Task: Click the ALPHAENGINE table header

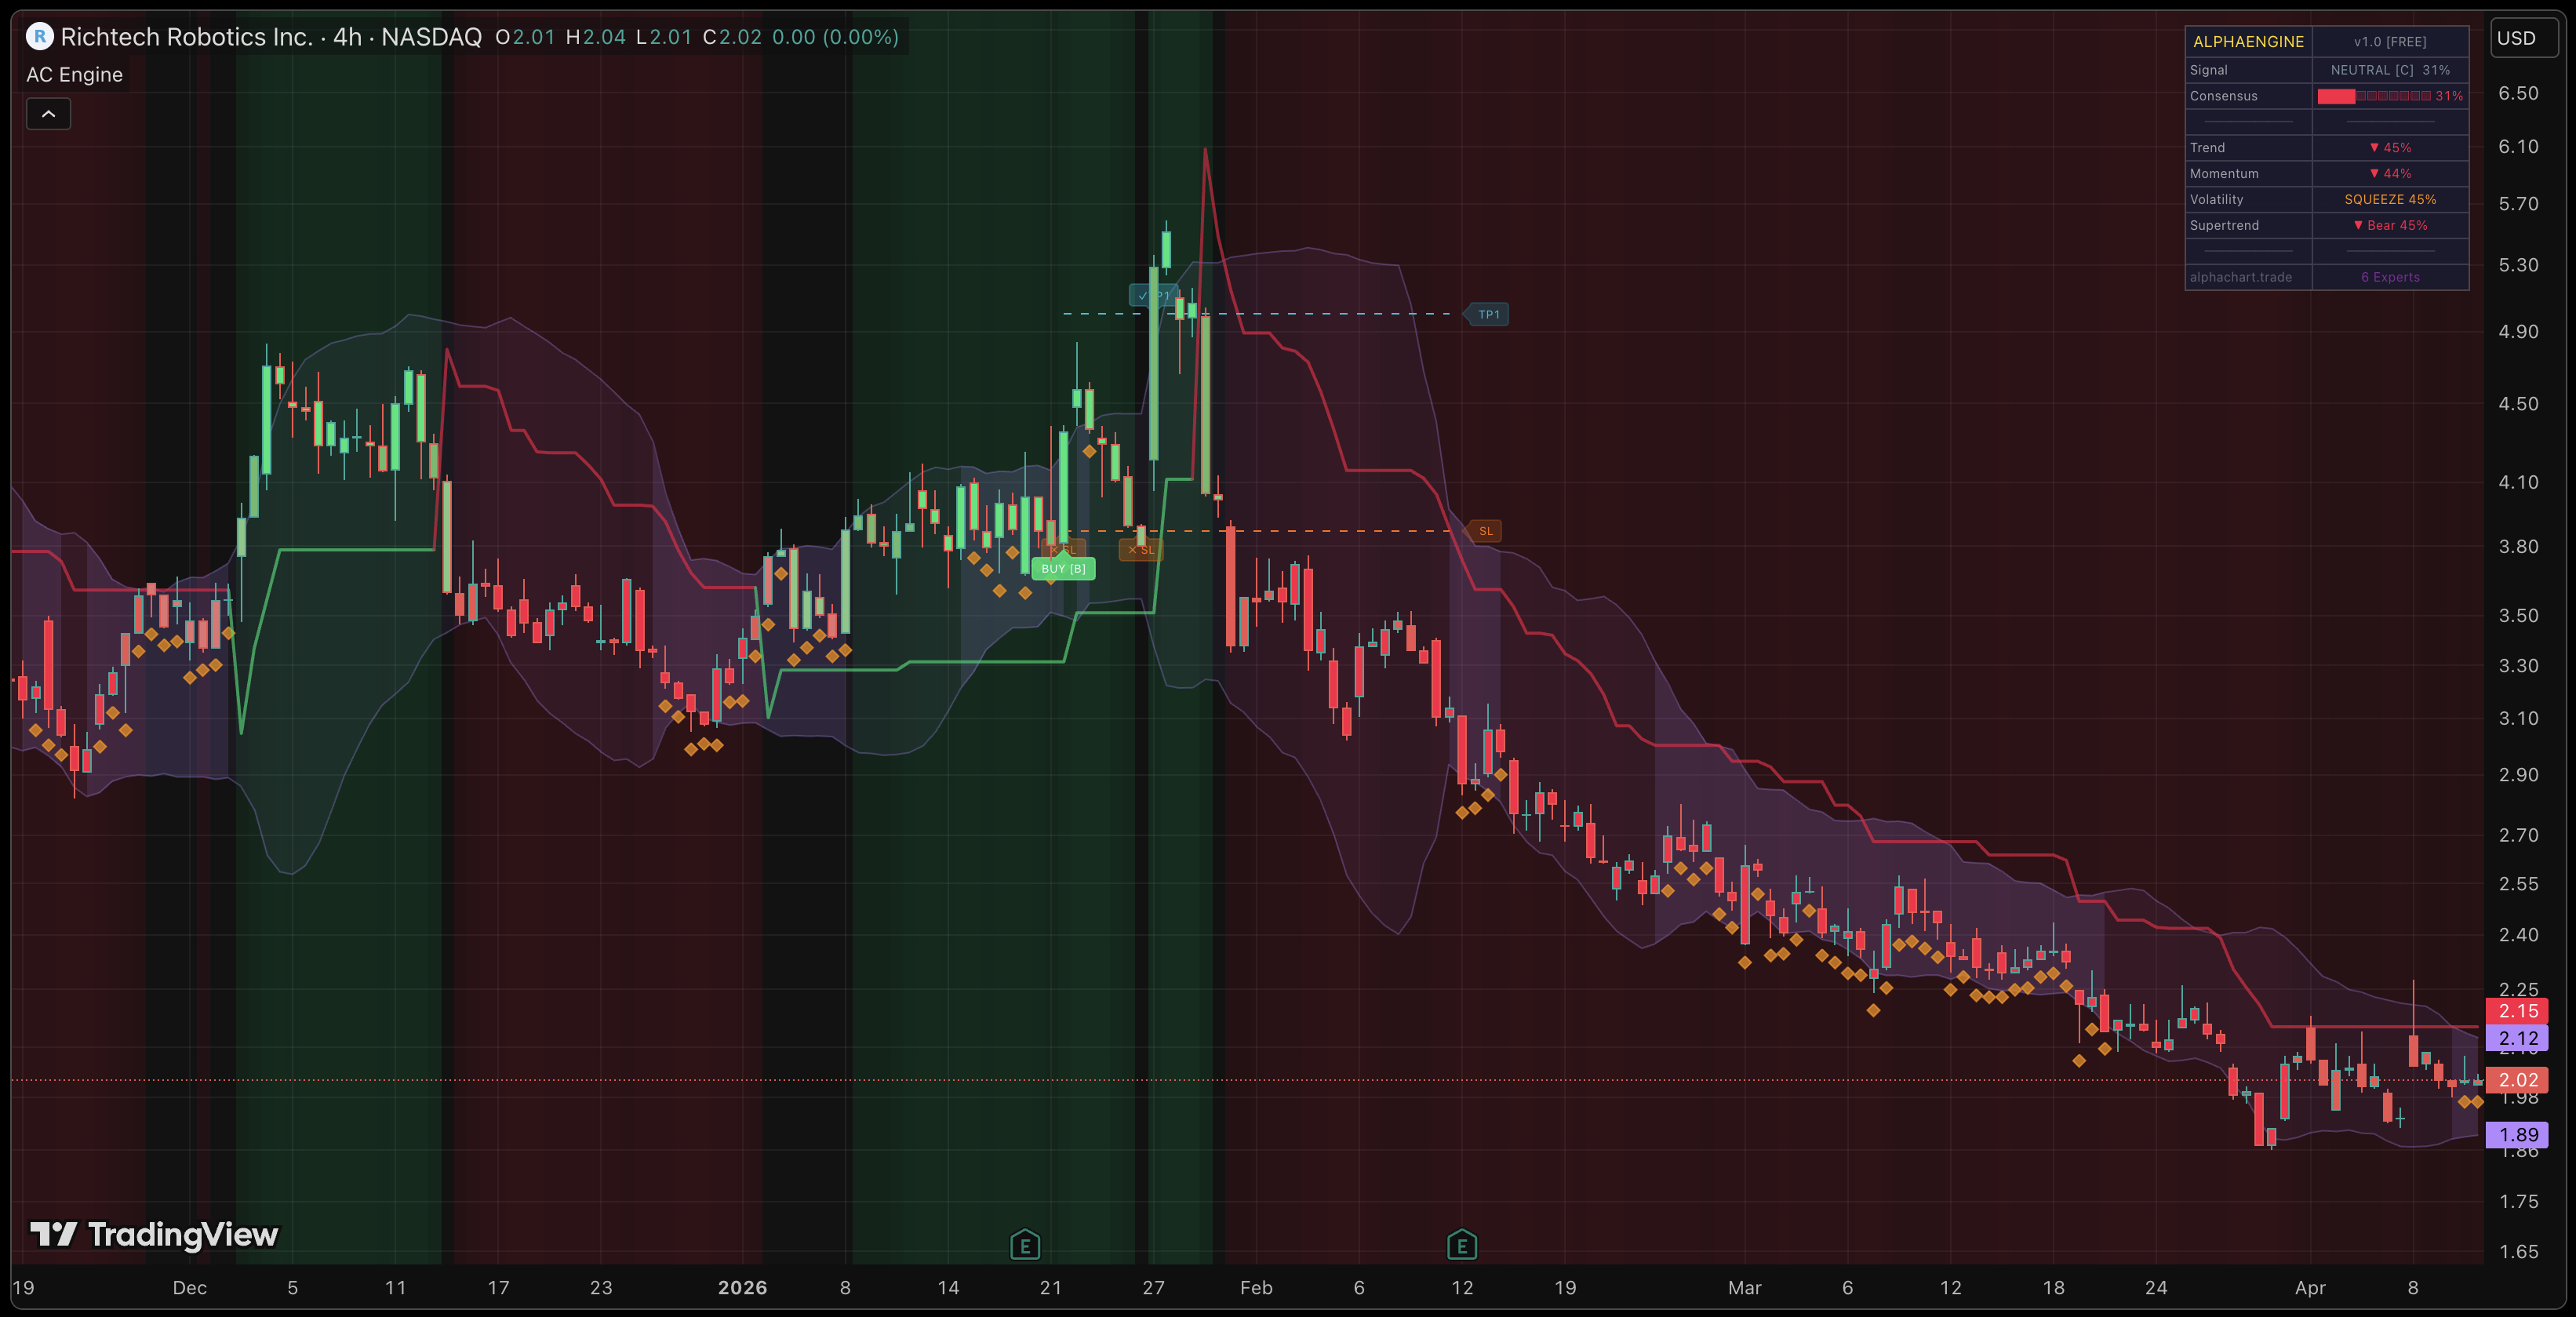Action: pyautogui.click(x=2248, y=41)
